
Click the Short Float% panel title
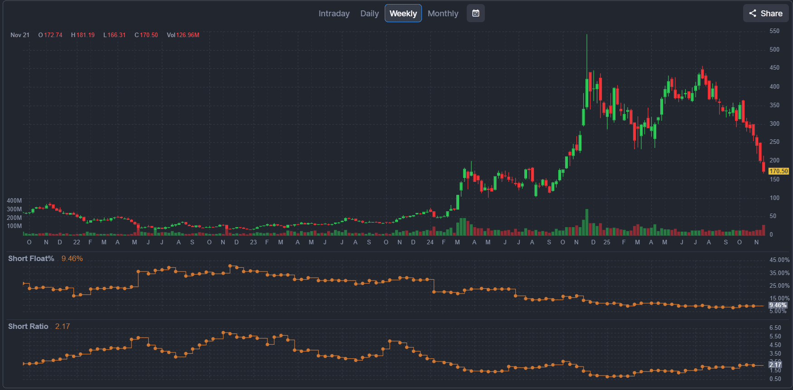31,259
